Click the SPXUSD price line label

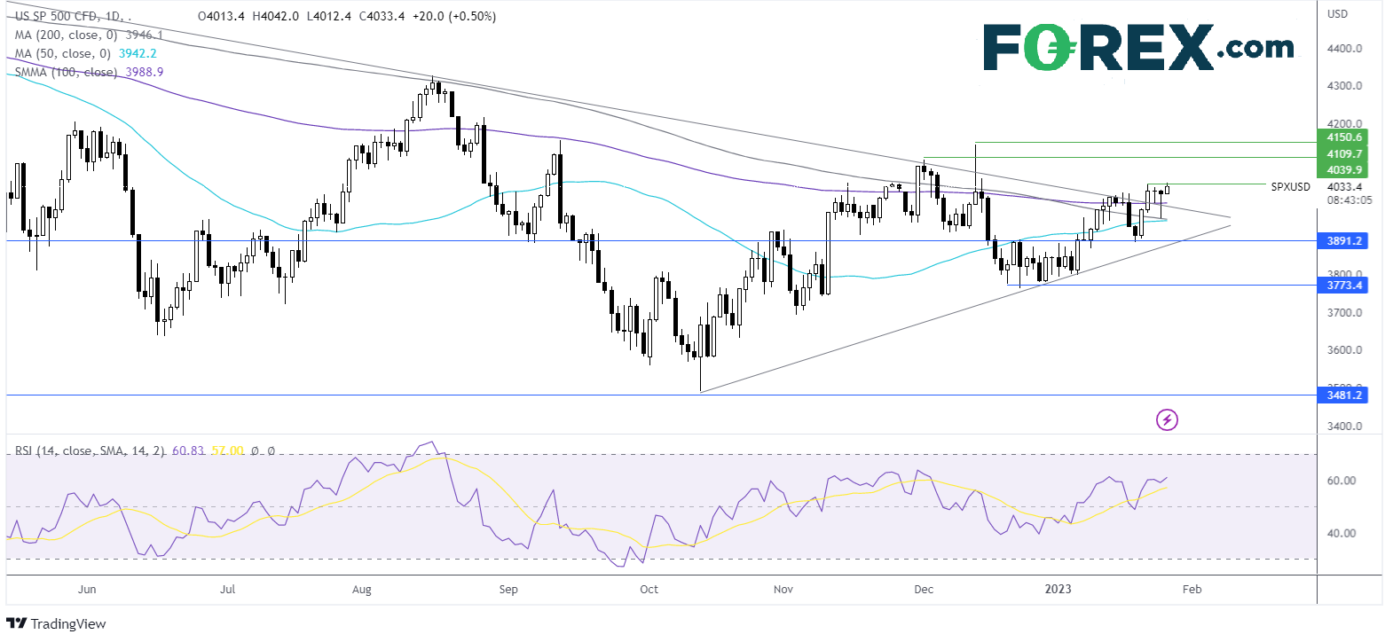[1290, 187]
